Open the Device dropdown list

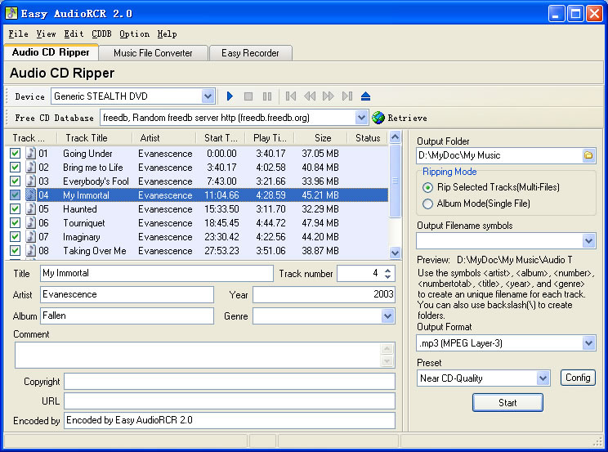coord(208,96)
